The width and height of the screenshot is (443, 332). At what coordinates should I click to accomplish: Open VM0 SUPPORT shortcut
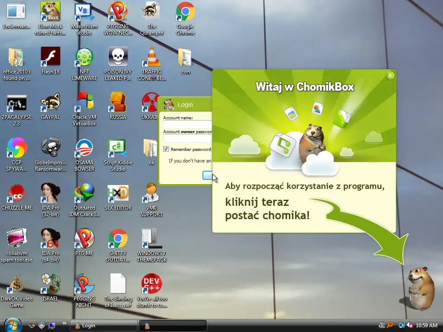point(151,201)
